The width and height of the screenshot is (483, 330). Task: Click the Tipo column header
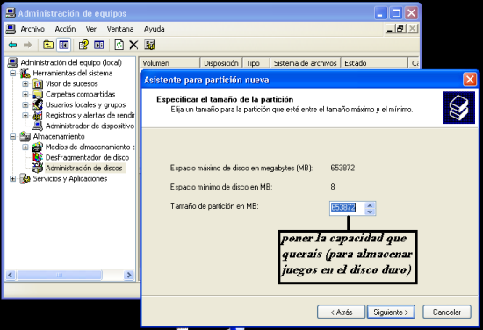(x=256, y=63)
